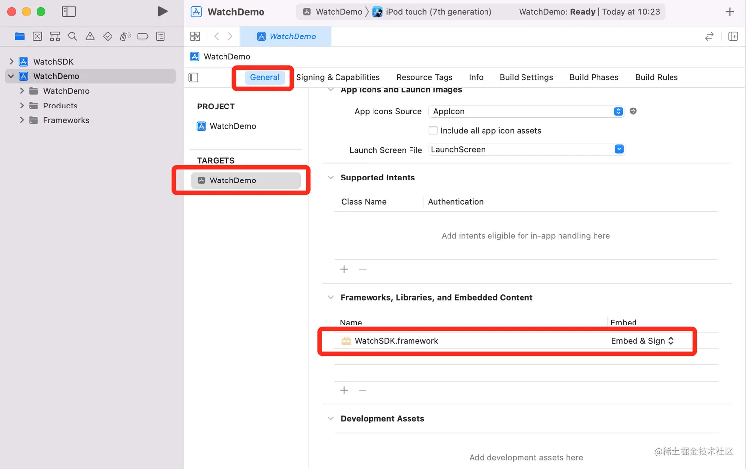Go back with the left arrow
Screen dimensions: 746x469
[x=216, y=36]
